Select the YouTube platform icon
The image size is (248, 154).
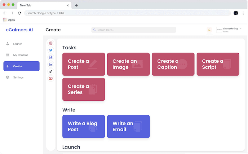point(51,78)
